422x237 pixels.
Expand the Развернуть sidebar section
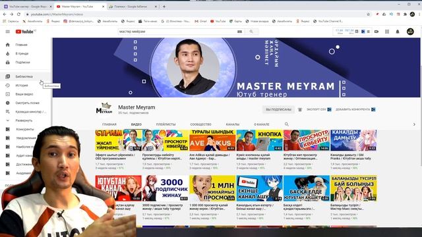click(25, 120)
